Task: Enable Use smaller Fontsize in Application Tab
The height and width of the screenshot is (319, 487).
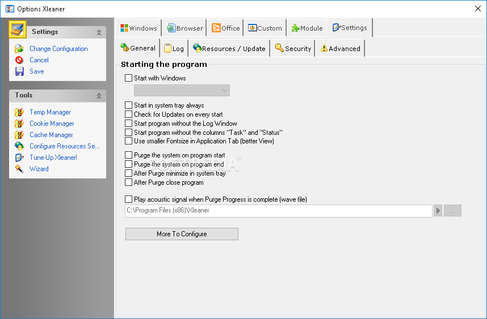Action: coord(129,141)
